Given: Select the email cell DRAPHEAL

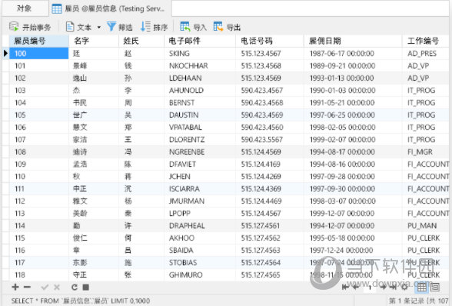Looking at the screenshot, I should point(200,226).
